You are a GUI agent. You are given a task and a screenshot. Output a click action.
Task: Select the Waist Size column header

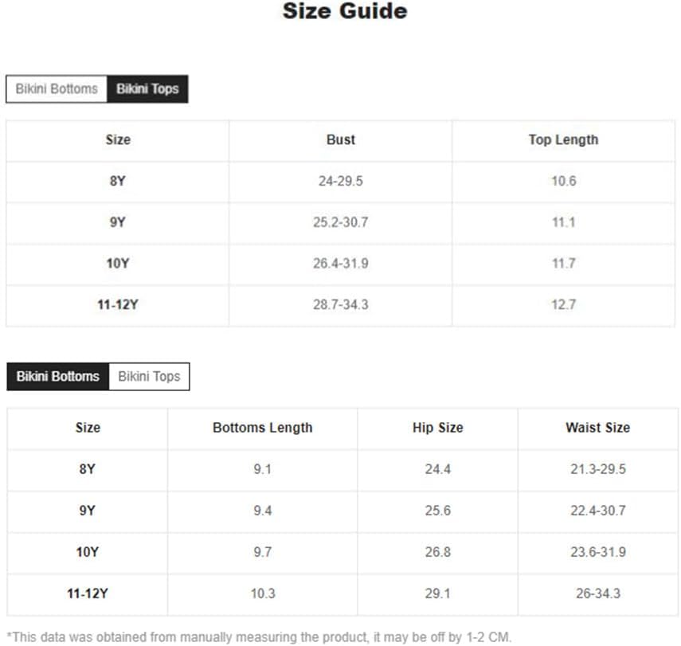click(x=597, y=428)
